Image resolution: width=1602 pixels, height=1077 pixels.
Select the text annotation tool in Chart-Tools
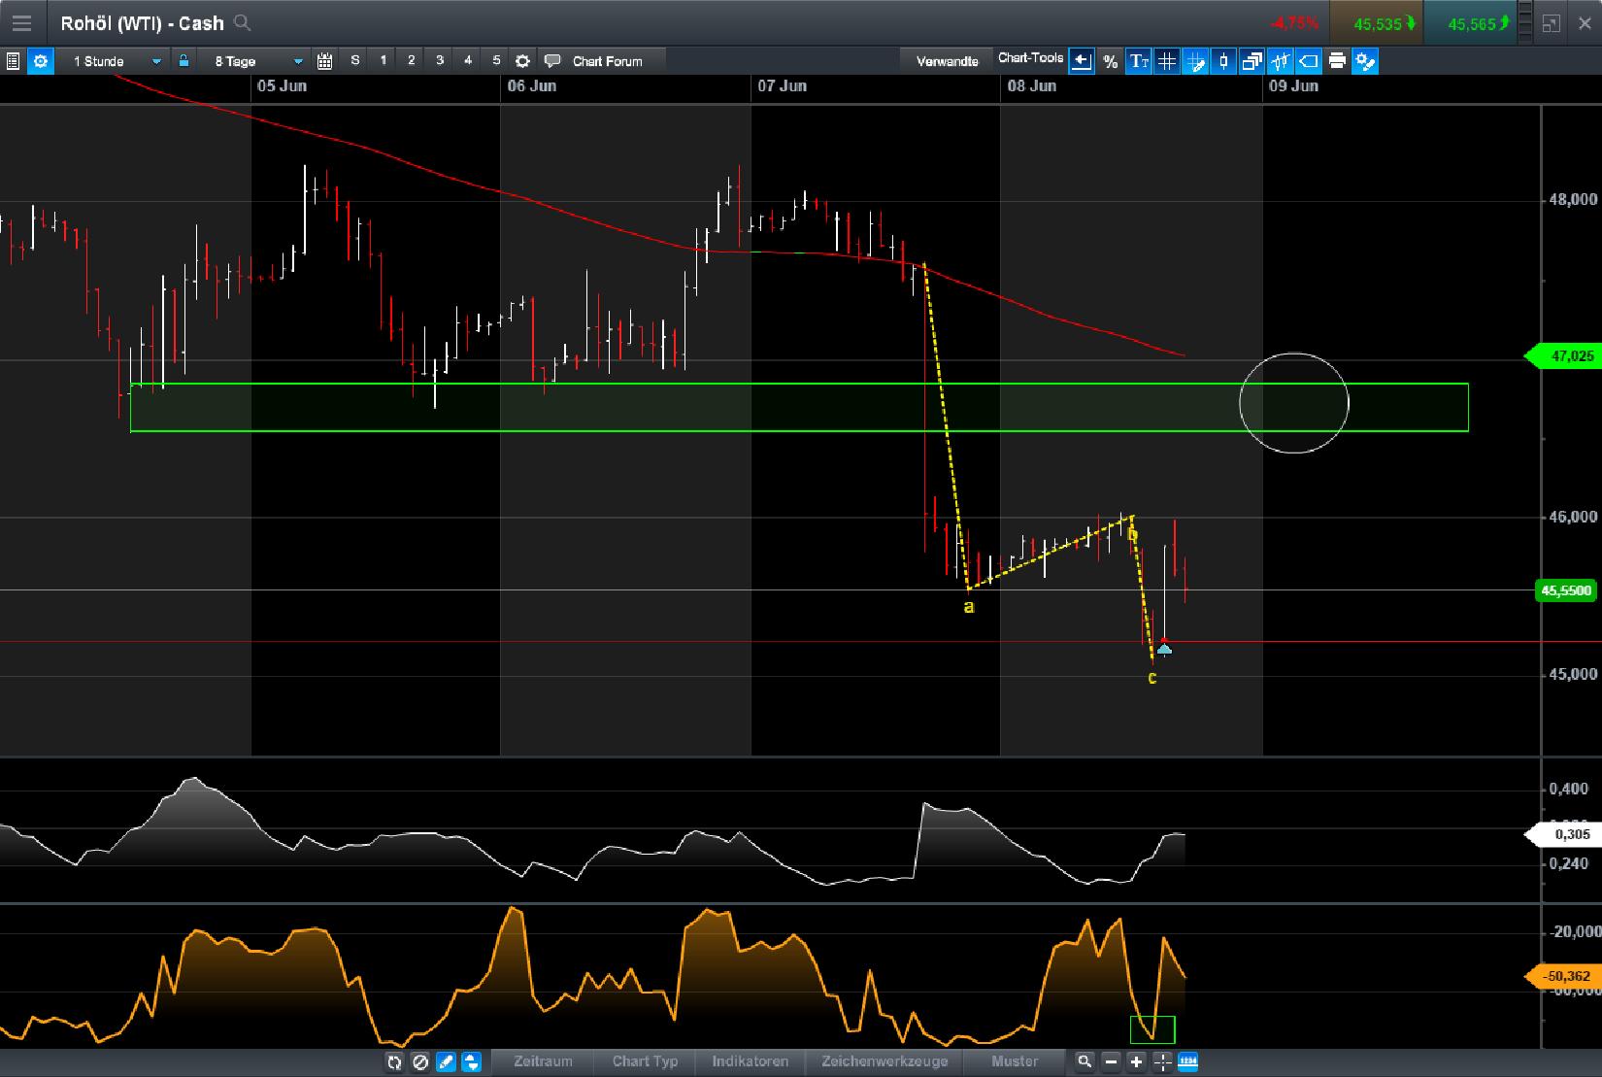tap(1136, 60)
